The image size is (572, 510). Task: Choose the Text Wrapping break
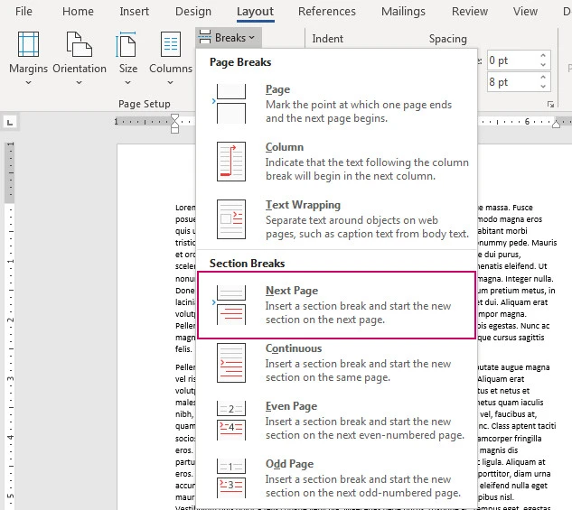pyautogui.click(x=336, y=219)
